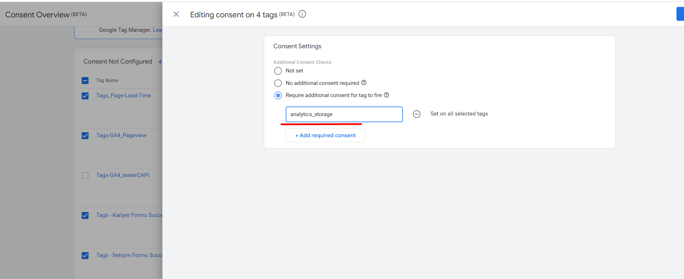Screen dimensions: 684x279
Task: Select No additional consent required option
Action: pos(278,83)
